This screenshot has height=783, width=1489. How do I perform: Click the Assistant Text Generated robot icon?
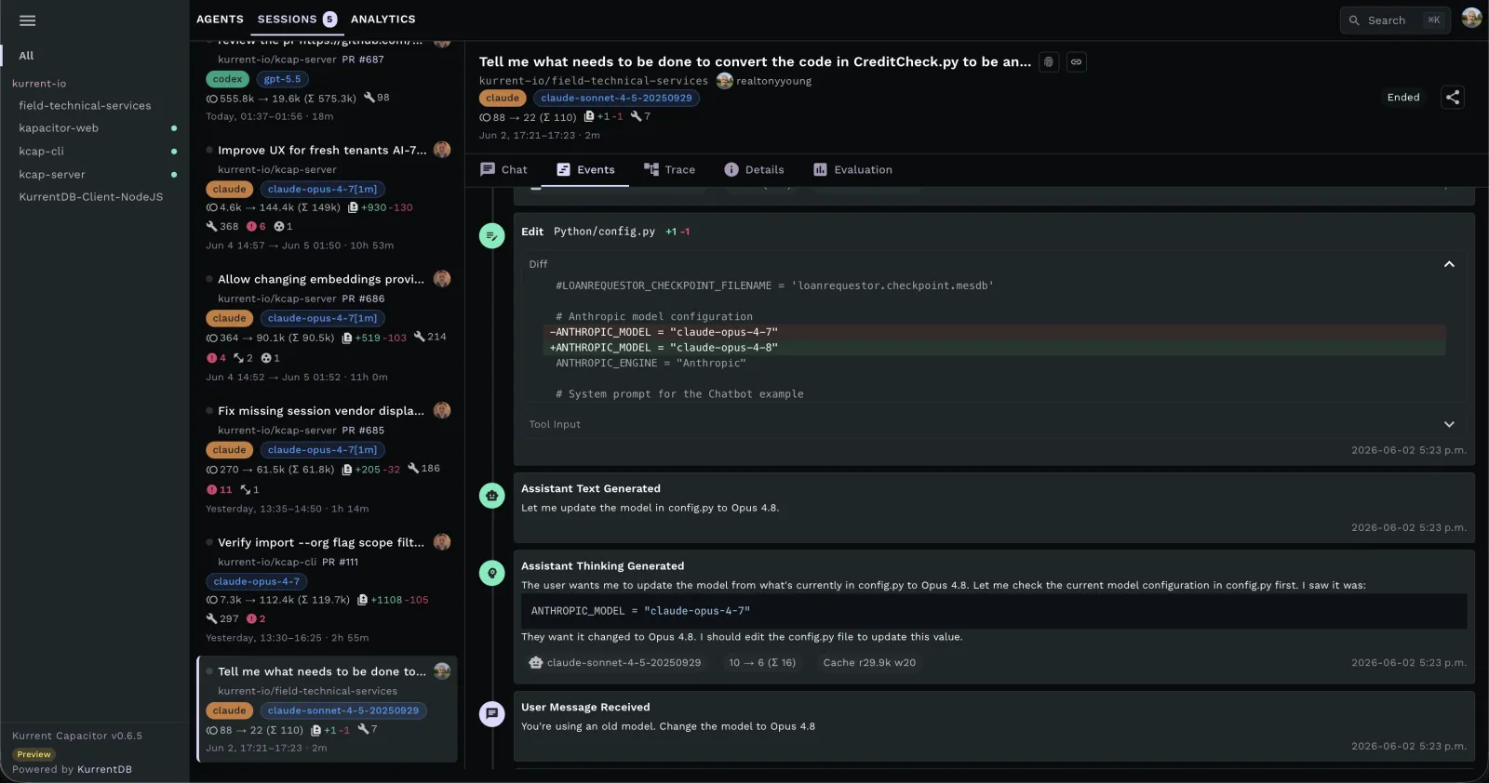point(492,496)
